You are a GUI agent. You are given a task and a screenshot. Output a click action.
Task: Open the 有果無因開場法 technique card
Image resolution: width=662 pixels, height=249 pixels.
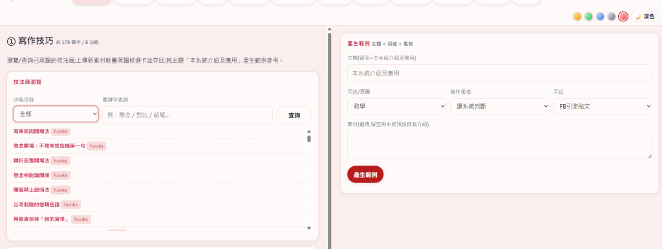point(31,131)
